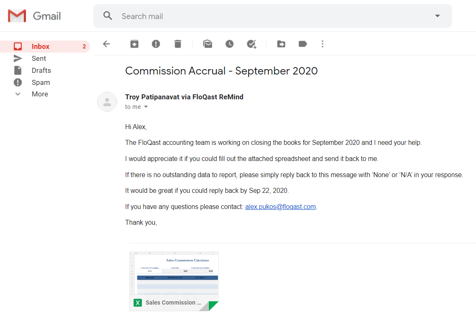Expand the search options dropdown arrow
The image size is (476, 317).
coord(438,16)
